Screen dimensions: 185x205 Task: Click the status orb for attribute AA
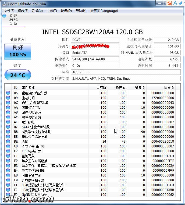click(8, 108)
